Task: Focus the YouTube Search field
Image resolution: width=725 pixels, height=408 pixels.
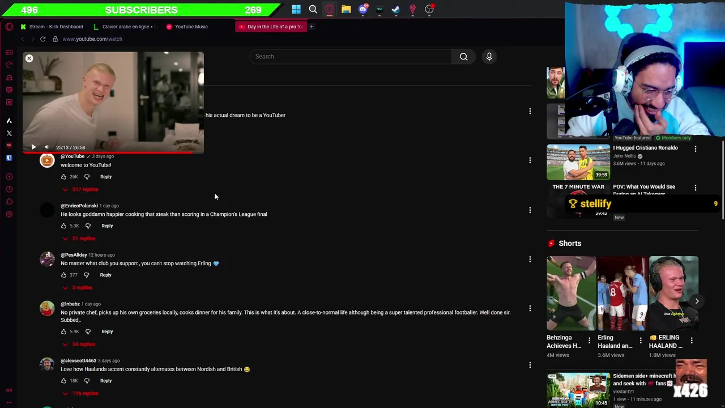Action: [351, 57]
